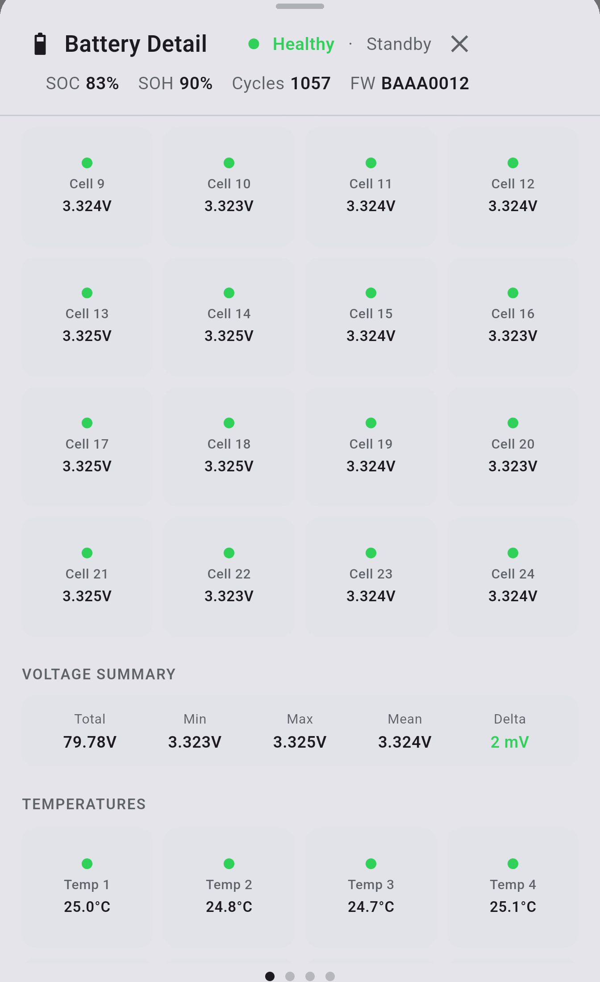Grab the drag handle at panel top
Image resolution: width=600 pixels, height=982 pixels.
[x=300, y=6]
